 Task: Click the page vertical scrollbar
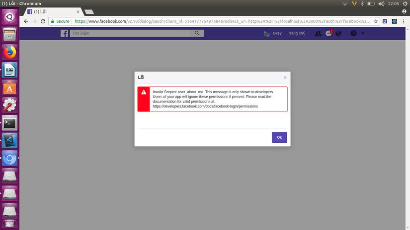tap(408, 128)
